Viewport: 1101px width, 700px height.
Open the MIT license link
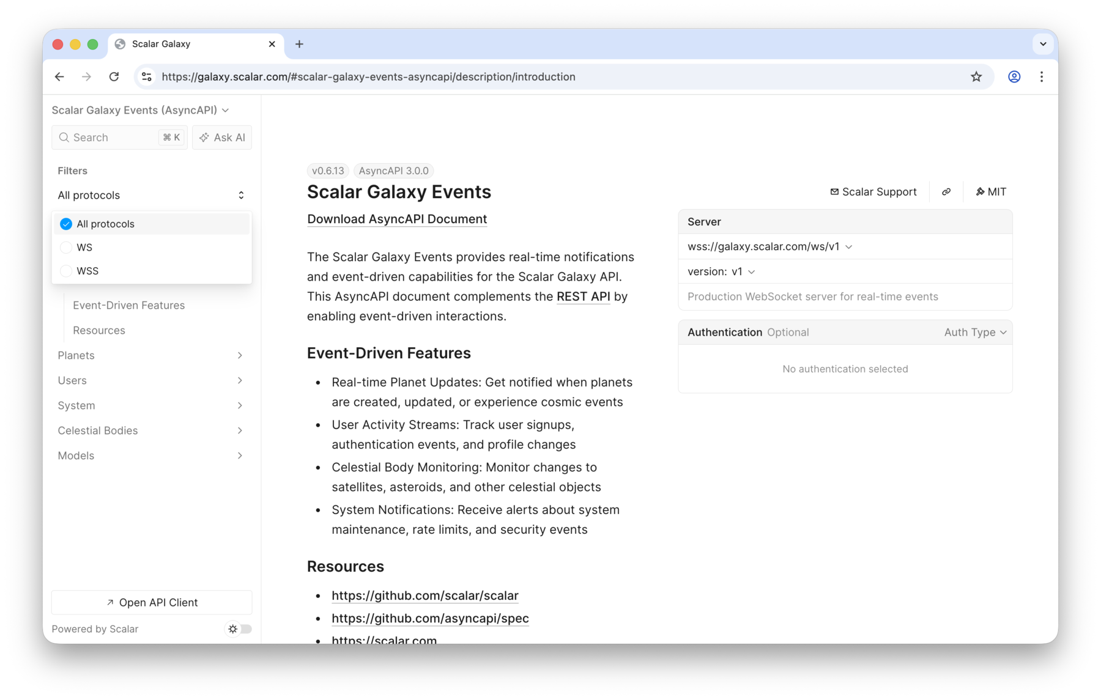coord(991,192)
